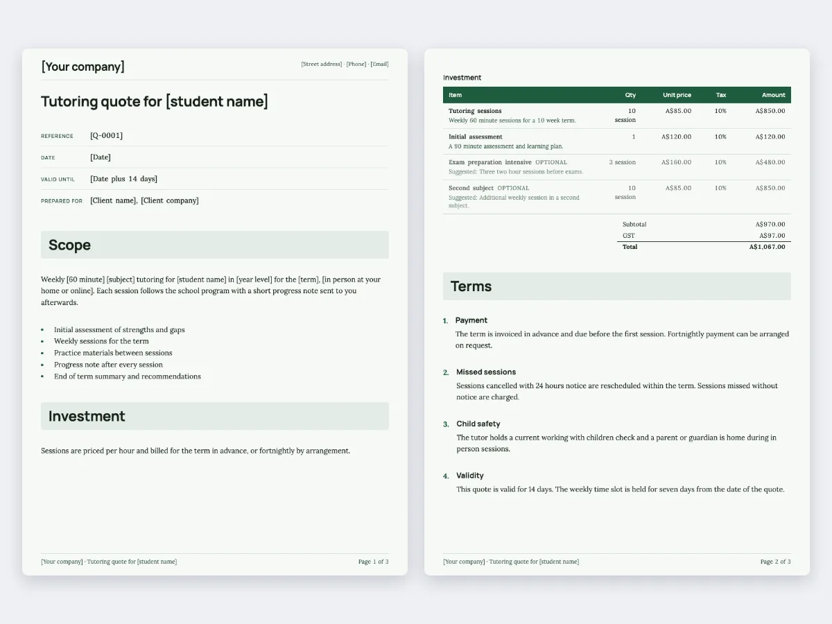
Task: Select the Tutoring sessions amount A$850.00
Action: [x=770, y=111]
